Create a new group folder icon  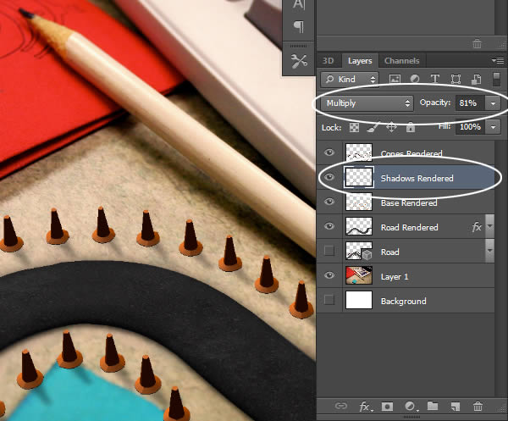point(433,406)
